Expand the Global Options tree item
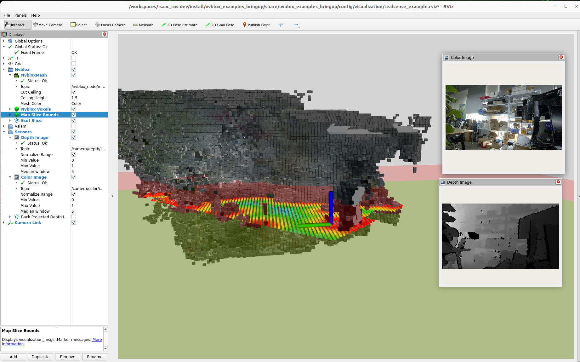580x362 pixels. point(4,41)
